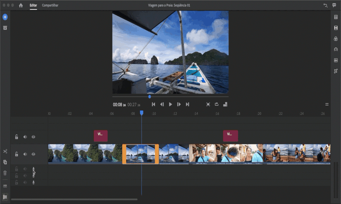Switch to the Compartilhar tab
Screen dimensions: 341x204
[50, 5]
